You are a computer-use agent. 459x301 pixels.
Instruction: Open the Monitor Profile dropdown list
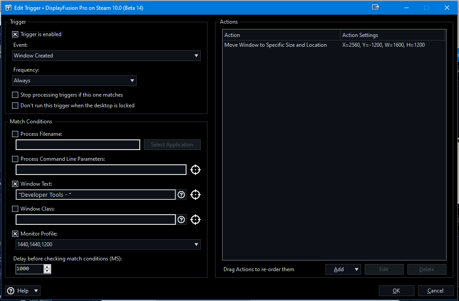(106, 244)
